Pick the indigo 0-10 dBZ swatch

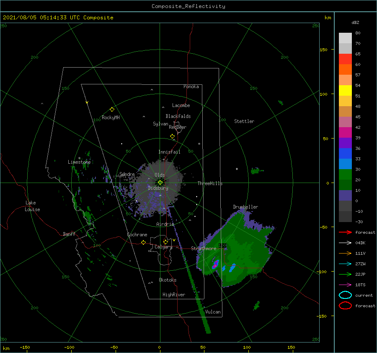coord(345,196)
